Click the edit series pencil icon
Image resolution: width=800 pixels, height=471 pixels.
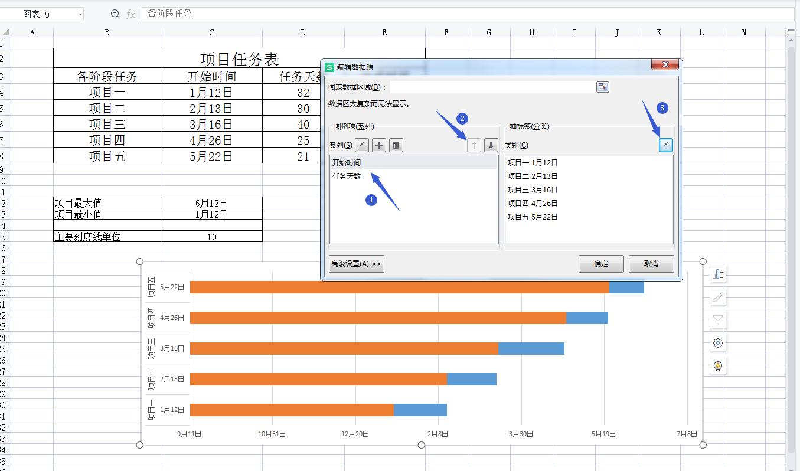(361, 145)
